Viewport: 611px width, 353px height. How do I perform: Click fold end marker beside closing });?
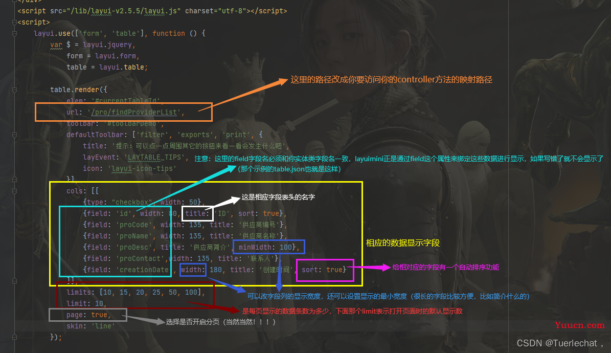point(14,337)
